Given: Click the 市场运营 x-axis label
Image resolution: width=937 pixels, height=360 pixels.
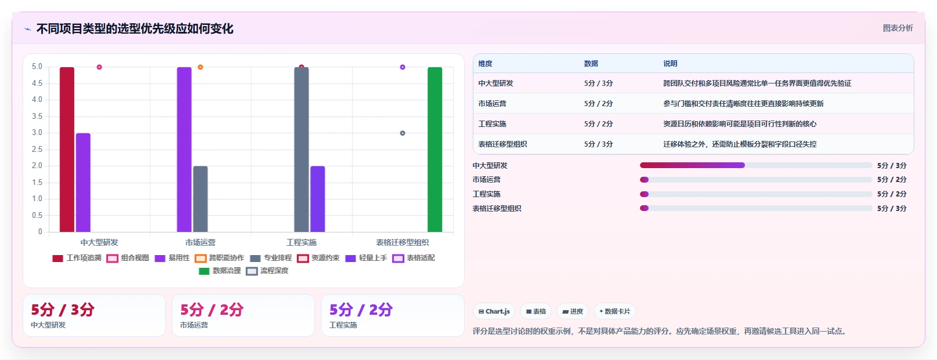Looking at the screenshot, I should pyautogui.click(x=200, y=242).
